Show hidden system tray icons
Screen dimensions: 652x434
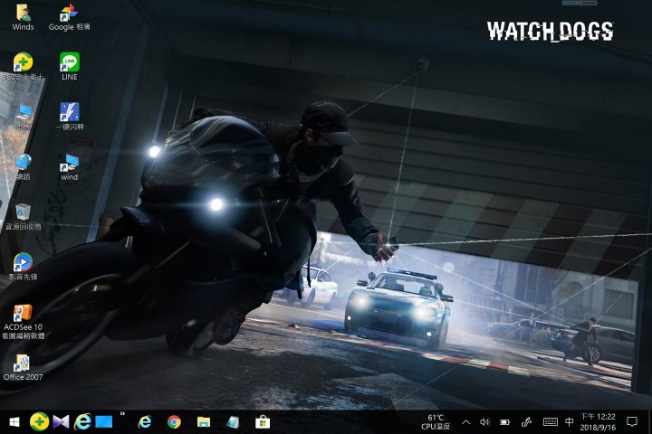tap(466, 422)
